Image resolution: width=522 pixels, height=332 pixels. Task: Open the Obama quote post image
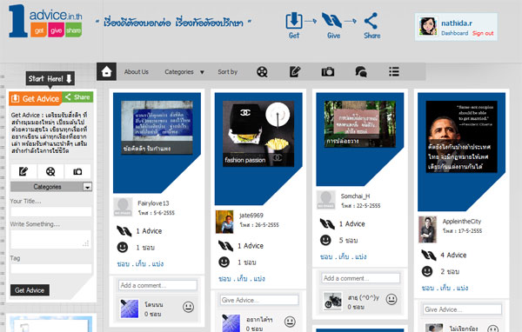point(461,136)
